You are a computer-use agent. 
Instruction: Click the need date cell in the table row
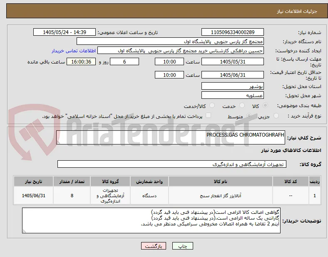coord(33,196)
